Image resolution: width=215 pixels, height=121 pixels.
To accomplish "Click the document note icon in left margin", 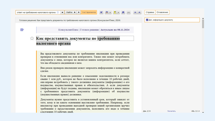I will [22, 30].
